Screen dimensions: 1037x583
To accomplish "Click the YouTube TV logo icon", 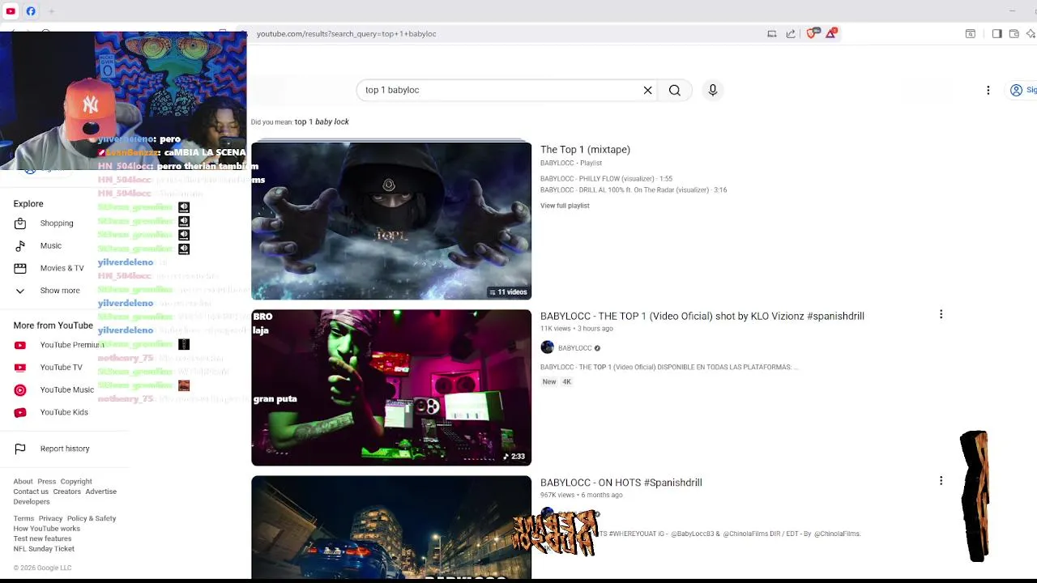I will pyautogui.click(x=20, y=368).
